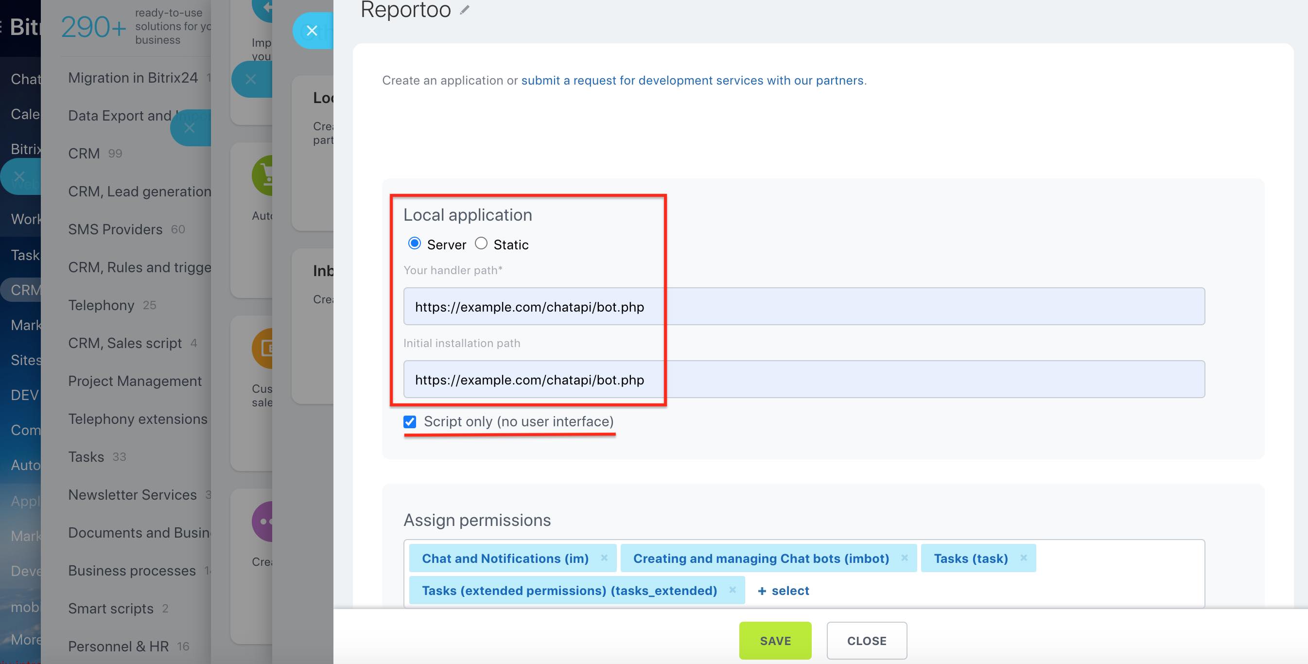Screen dimensions: 1308x664
Task: Remove the Chat and Notifications (im) permission
Action: 604,558
